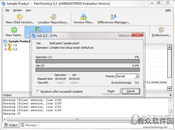Click the Job dialog title icon

(x=34, y=36)
